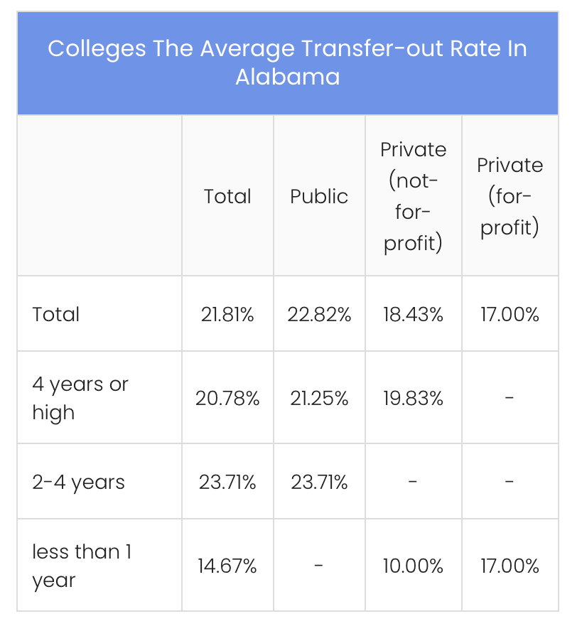Click 23.71% in the Public column
Viewport: 582px width, 631px height.
point(319,483)
